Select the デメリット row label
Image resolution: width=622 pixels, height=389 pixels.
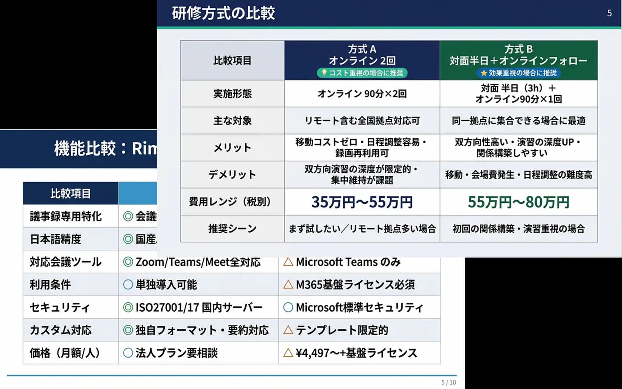click(x=232, y=175)
